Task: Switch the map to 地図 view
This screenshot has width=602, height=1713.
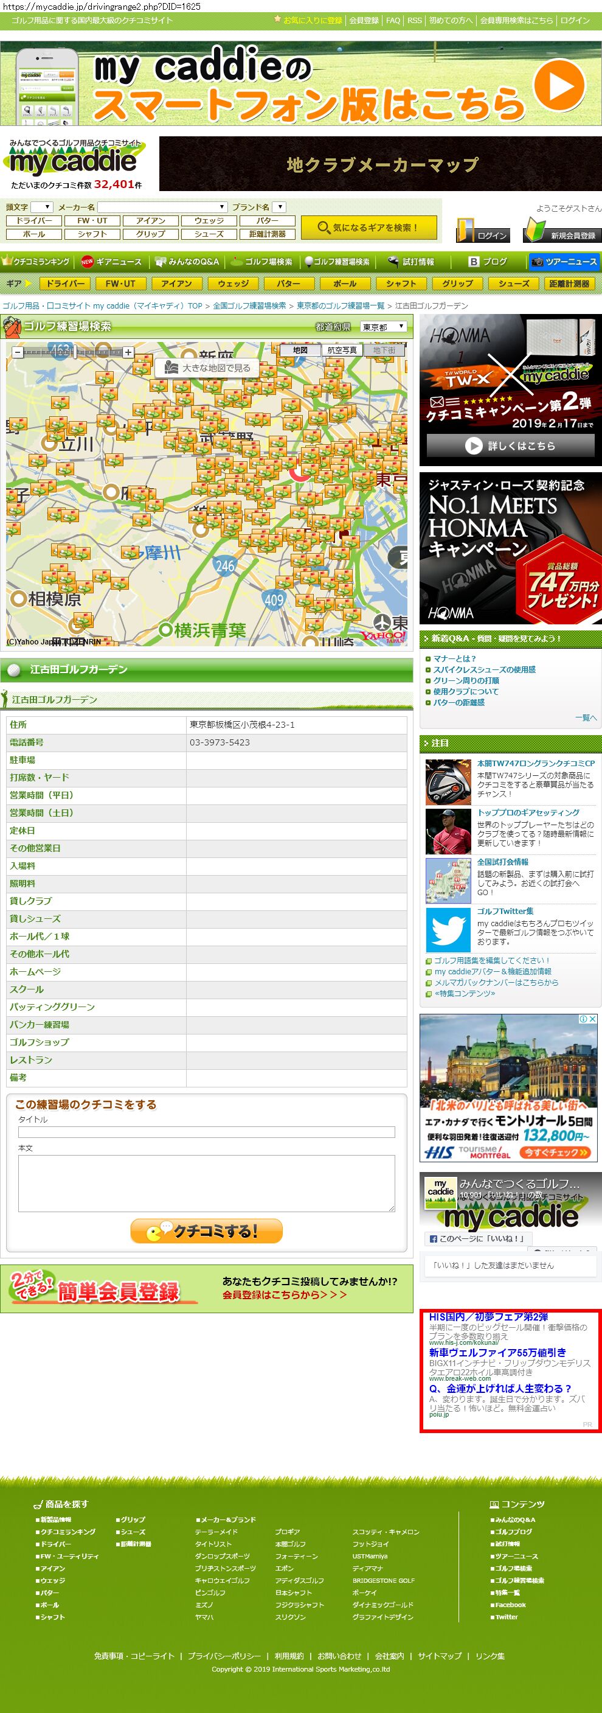Action: [300, 351]
